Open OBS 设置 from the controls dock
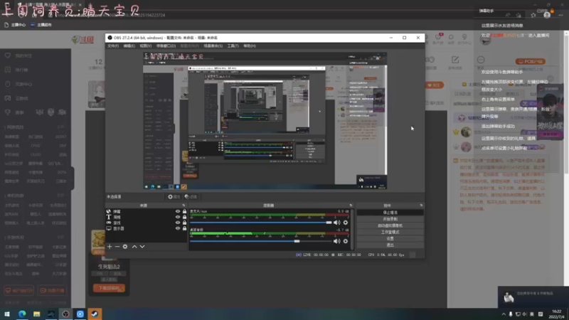Screen dimensions: 569x320 390,239
